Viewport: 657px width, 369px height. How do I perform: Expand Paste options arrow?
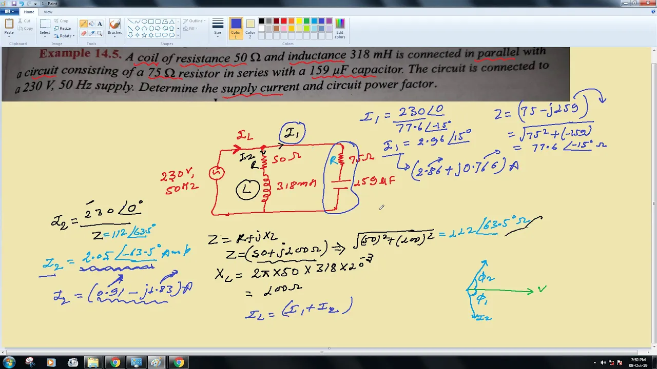click(9, 37)
